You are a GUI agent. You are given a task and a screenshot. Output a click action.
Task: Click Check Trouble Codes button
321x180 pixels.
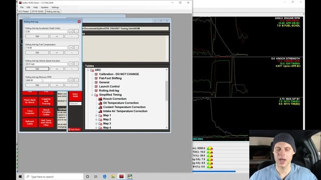[x=46, y=112]
